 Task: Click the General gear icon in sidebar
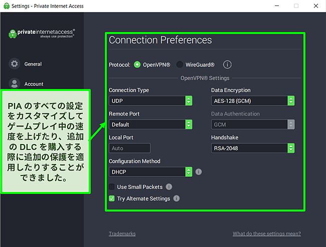tap(15, 64)
